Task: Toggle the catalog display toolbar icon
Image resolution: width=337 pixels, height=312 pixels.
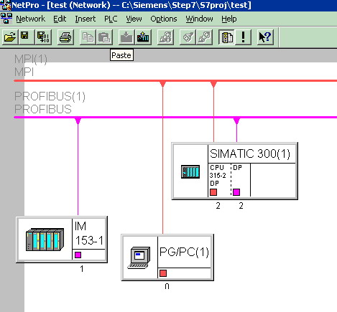Action: click(x=226, y=37)
